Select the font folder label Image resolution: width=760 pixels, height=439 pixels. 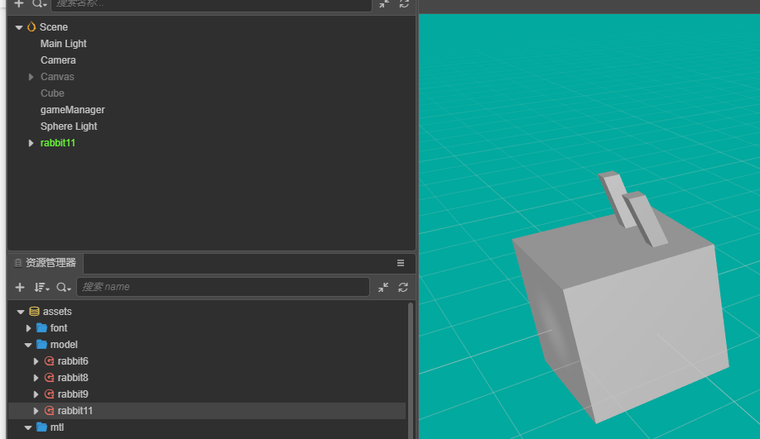point(59,328)
